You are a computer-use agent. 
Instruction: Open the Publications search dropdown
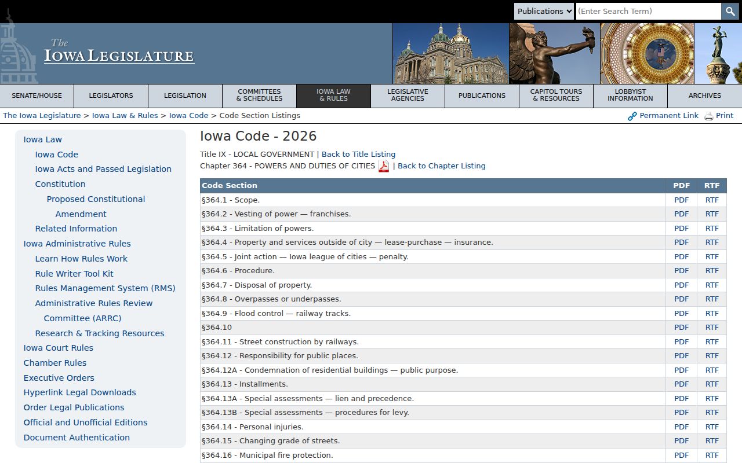click(544, 11)
